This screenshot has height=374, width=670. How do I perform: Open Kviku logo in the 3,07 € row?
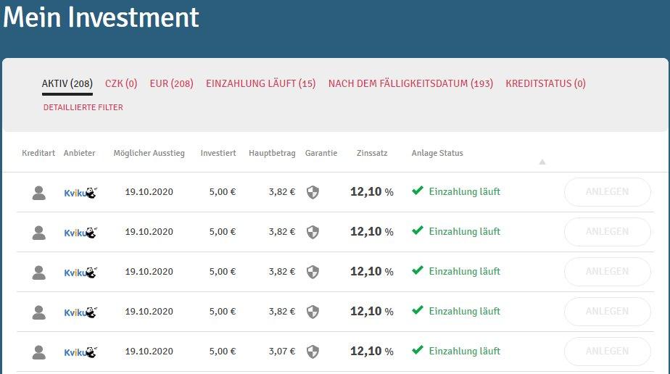[80, 352]
